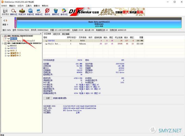Click the Basic dat... name in table
The height and width of the screenshot is (136, 185).
point(55,44)
